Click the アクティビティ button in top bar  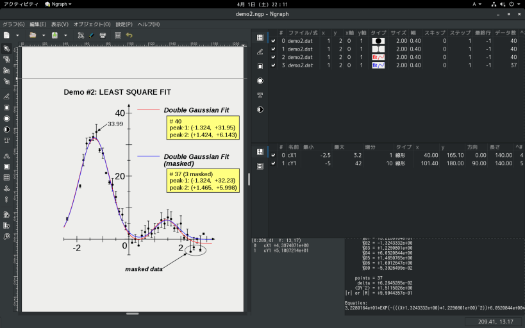tap(21, 4)
